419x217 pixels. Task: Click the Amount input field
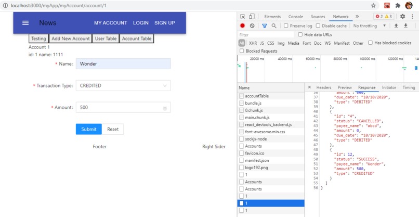coord(123,108)
